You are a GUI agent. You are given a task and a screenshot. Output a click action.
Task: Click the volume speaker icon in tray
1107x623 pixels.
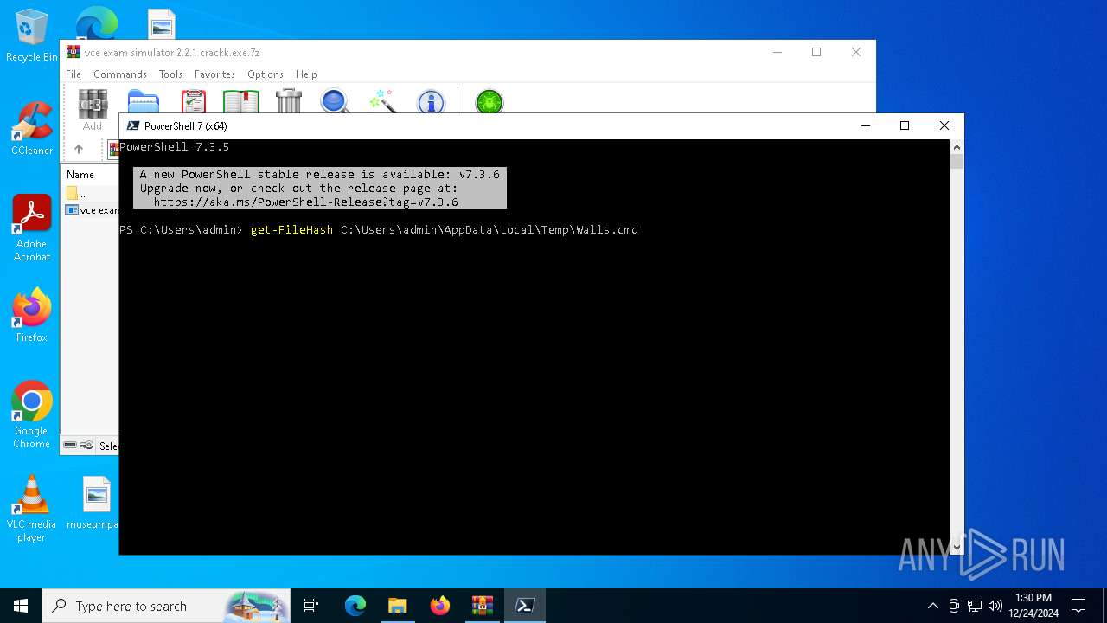(995, 606)
